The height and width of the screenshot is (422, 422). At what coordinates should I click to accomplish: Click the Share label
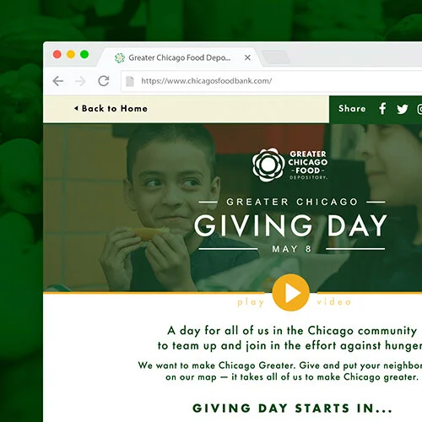tap(352, 109)
